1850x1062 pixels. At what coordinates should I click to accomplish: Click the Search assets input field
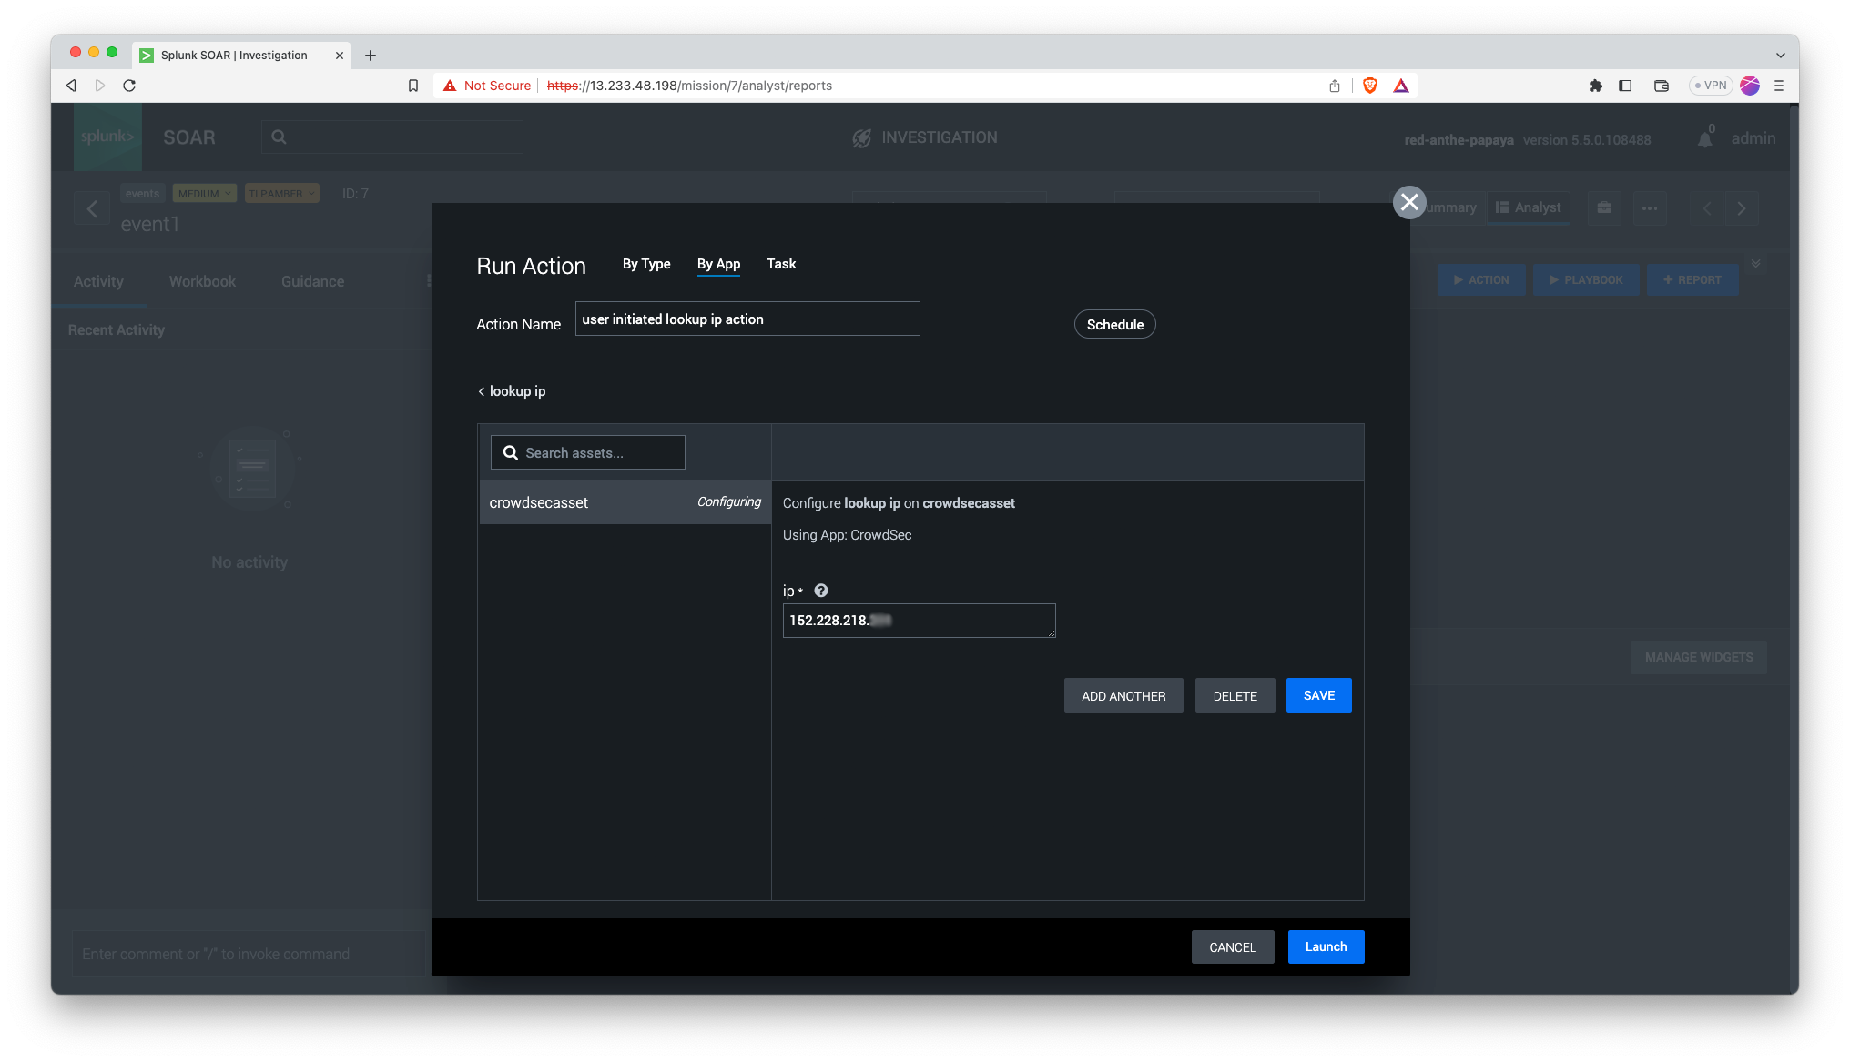[601, 453]
